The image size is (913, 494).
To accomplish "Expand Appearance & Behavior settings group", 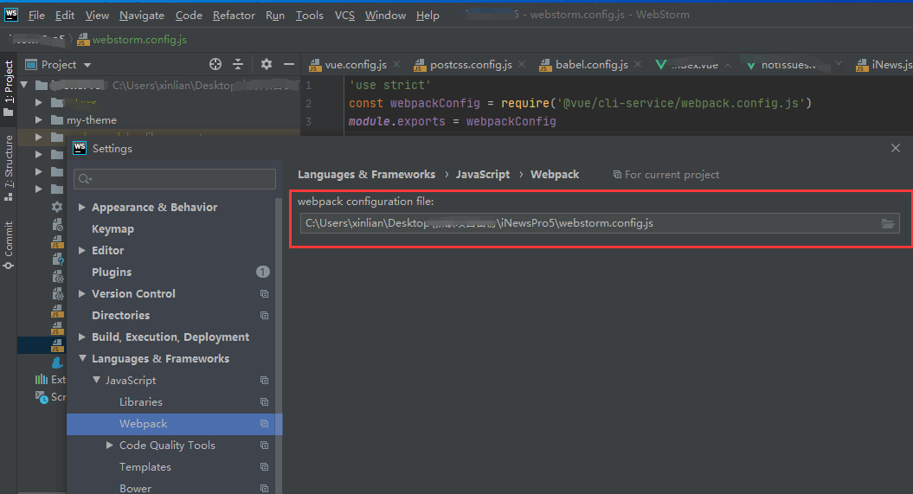I will coord(82,208).
